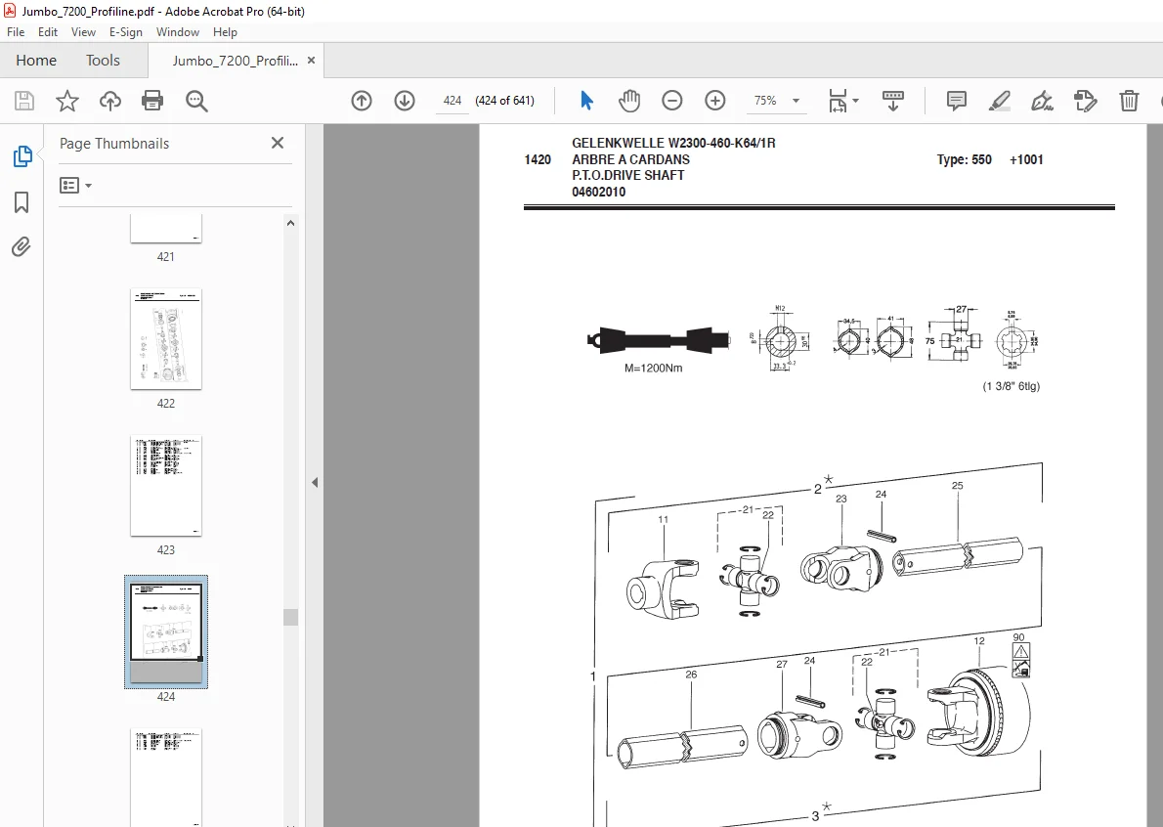Print the document with printer icon
This screenshot has width=1163, height=827.
152,101
